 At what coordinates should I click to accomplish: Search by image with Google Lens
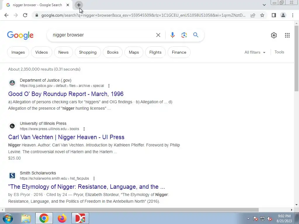coord(184,35)
